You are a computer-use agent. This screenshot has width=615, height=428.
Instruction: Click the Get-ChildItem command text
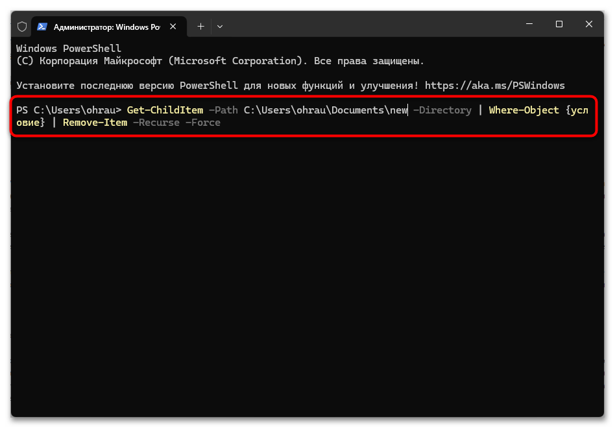(x=165, y=110)
